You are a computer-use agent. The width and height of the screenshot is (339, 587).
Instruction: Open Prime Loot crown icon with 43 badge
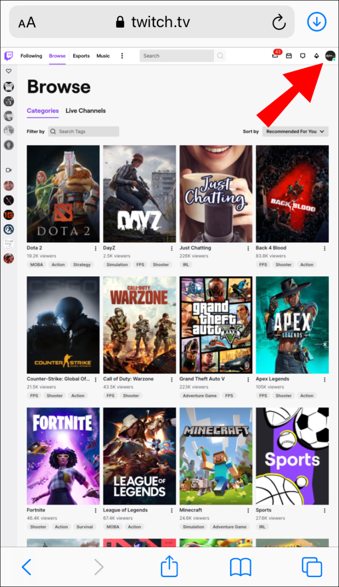pyautogui.click(x=275, y=56)
